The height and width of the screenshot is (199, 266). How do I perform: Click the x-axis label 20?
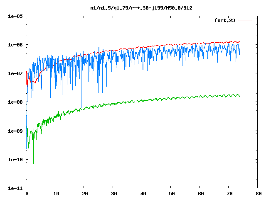point(85,194)
